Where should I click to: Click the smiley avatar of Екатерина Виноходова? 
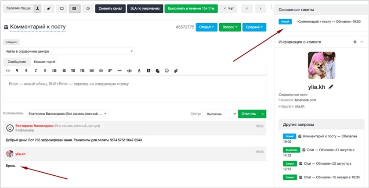click(x=10, y=128)
